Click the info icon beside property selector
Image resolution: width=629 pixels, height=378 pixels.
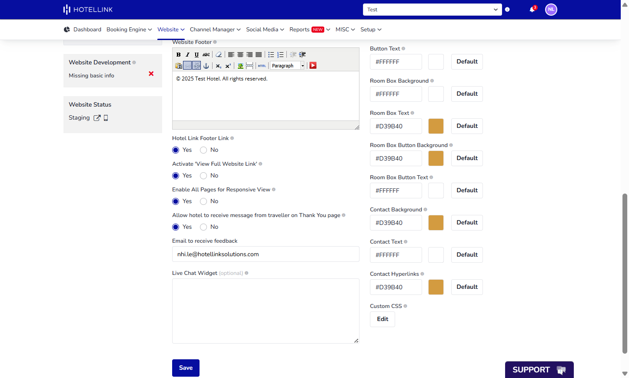click(507, 10)
